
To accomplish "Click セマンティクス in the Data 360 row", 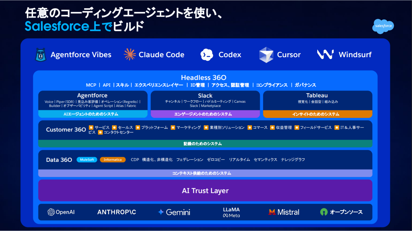I will 266,160.
